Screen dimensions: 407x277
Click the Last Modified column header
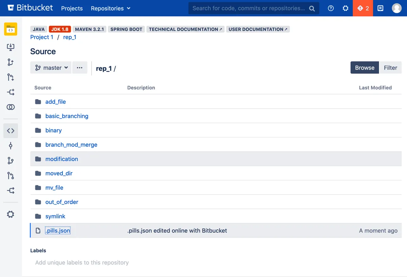tap(375, 88)
